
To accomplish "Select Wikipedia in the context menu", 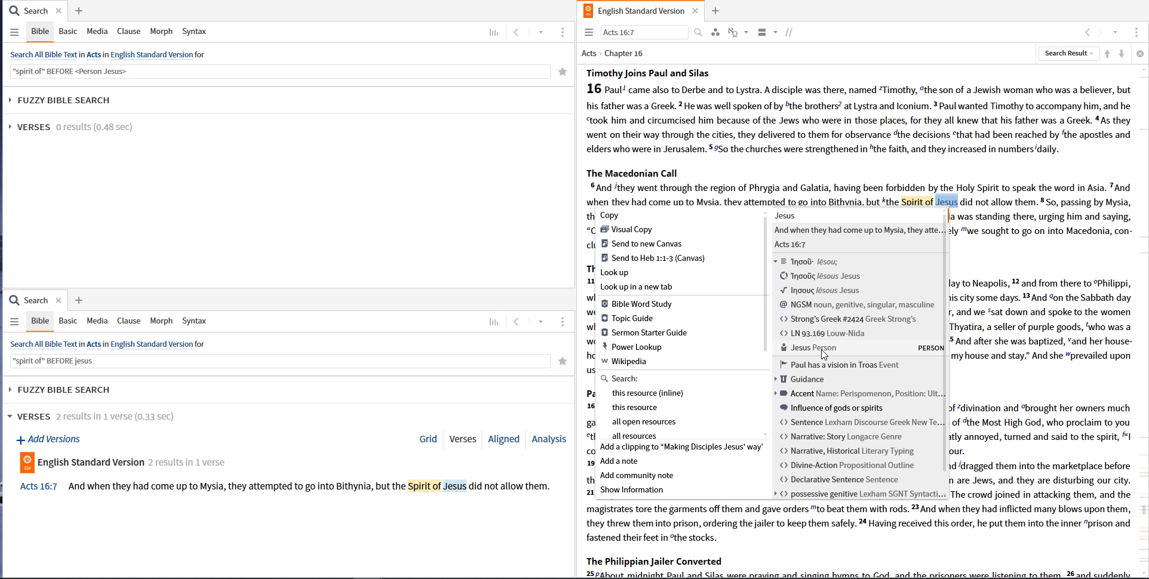I will (628, 362).
